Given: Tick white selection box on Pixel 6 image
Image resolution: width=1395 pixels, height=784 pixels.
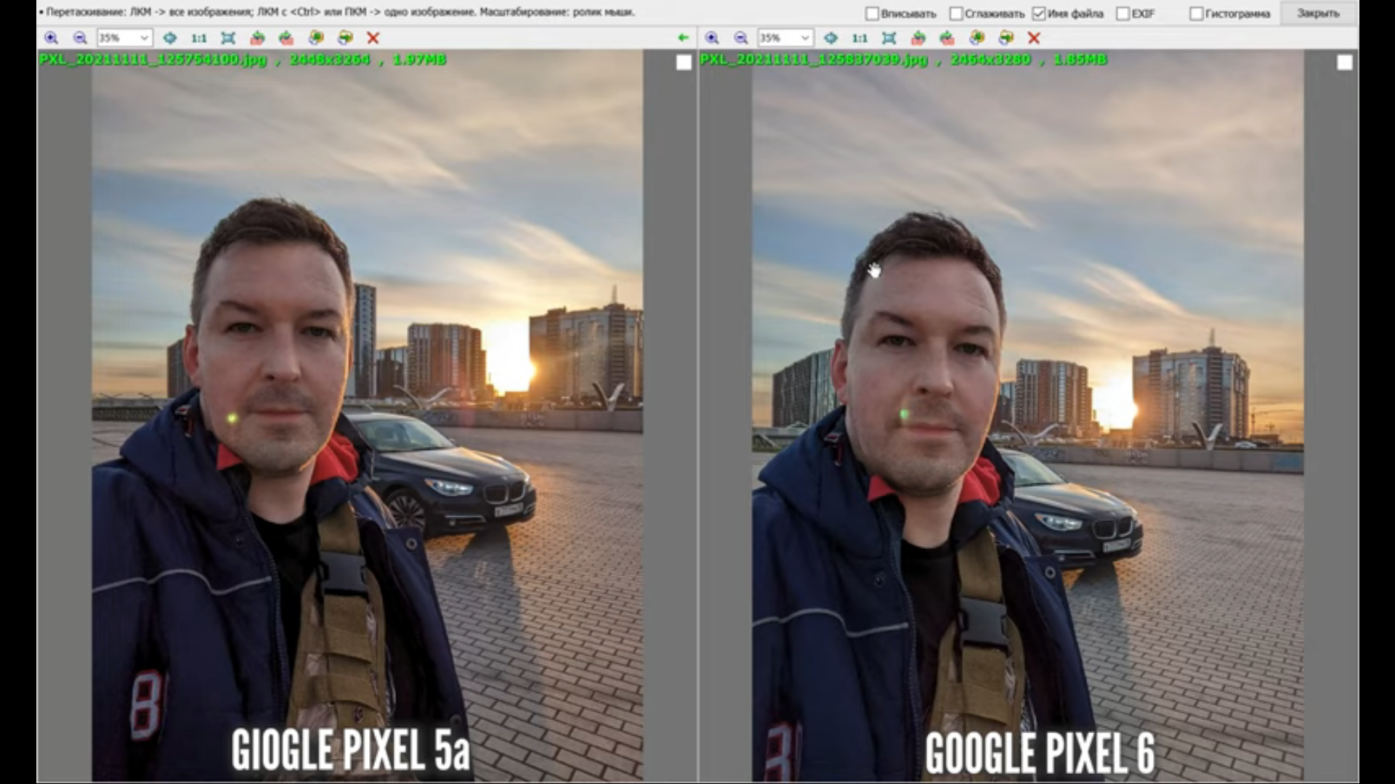Looking at the screenshot, I should click(x=1345, y=63).
